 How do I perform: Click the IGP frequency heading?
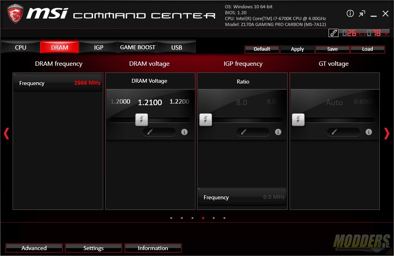[243, 64]
